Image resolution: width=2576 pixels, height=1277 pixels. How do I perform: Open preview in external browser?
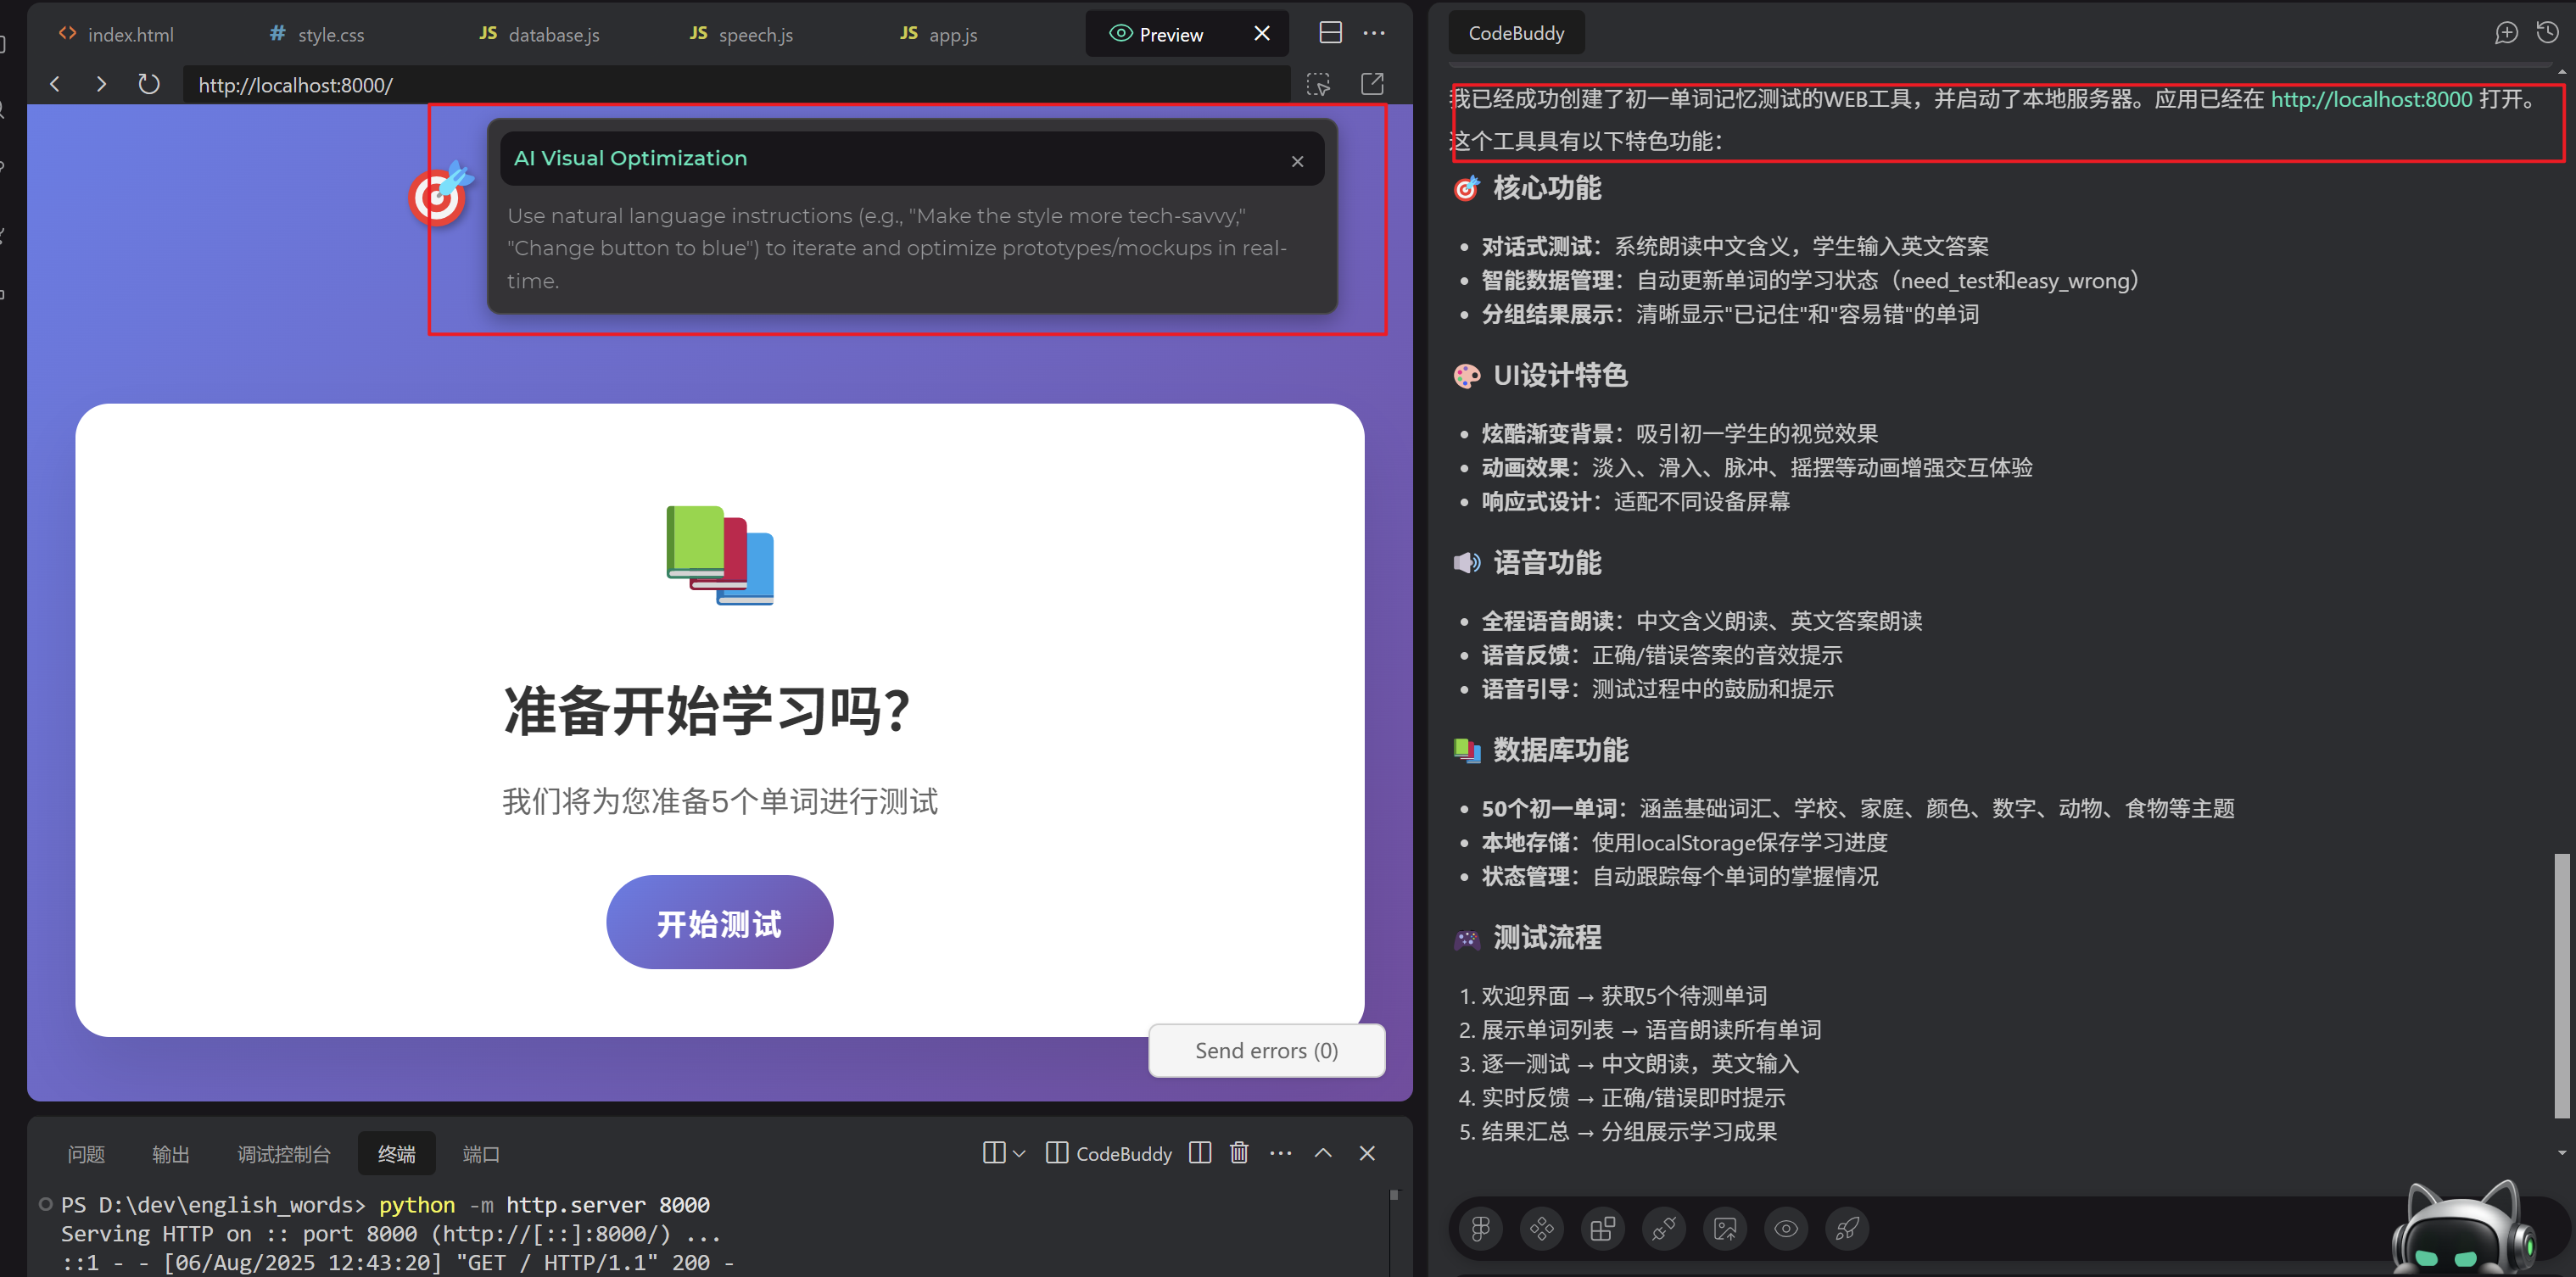click(1373, 84)
